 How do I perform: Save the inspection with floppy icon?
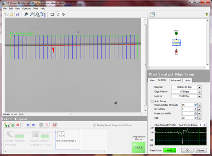pos(17,14)
